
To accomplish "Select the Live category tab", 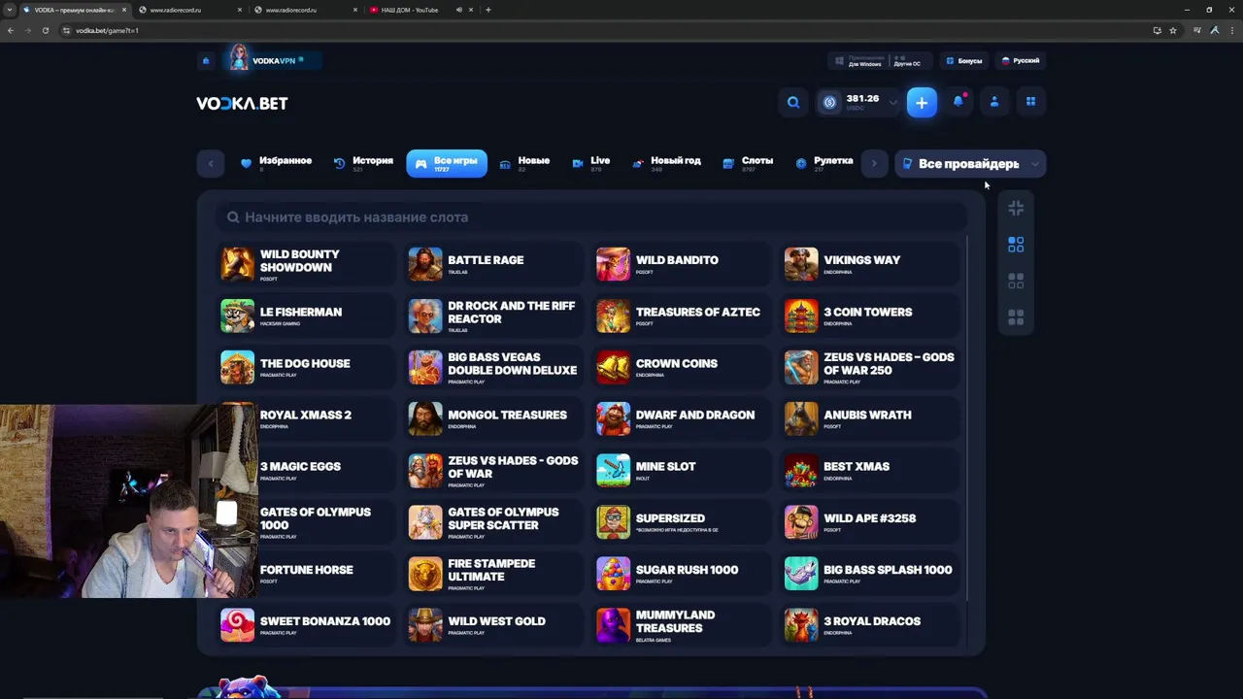I will (x=591, y=163).
